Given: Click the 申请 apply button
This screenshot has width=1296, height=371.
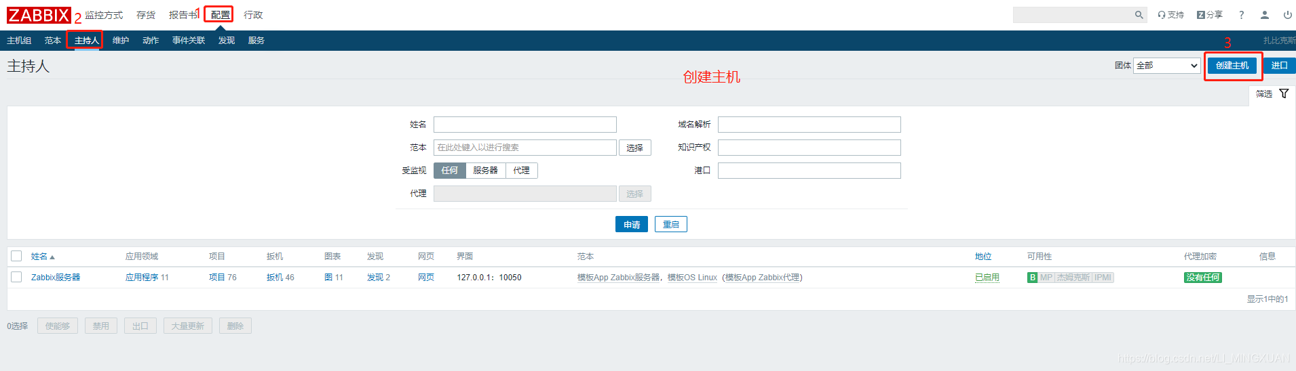Looking at the screenshot, I should [632, 225].
